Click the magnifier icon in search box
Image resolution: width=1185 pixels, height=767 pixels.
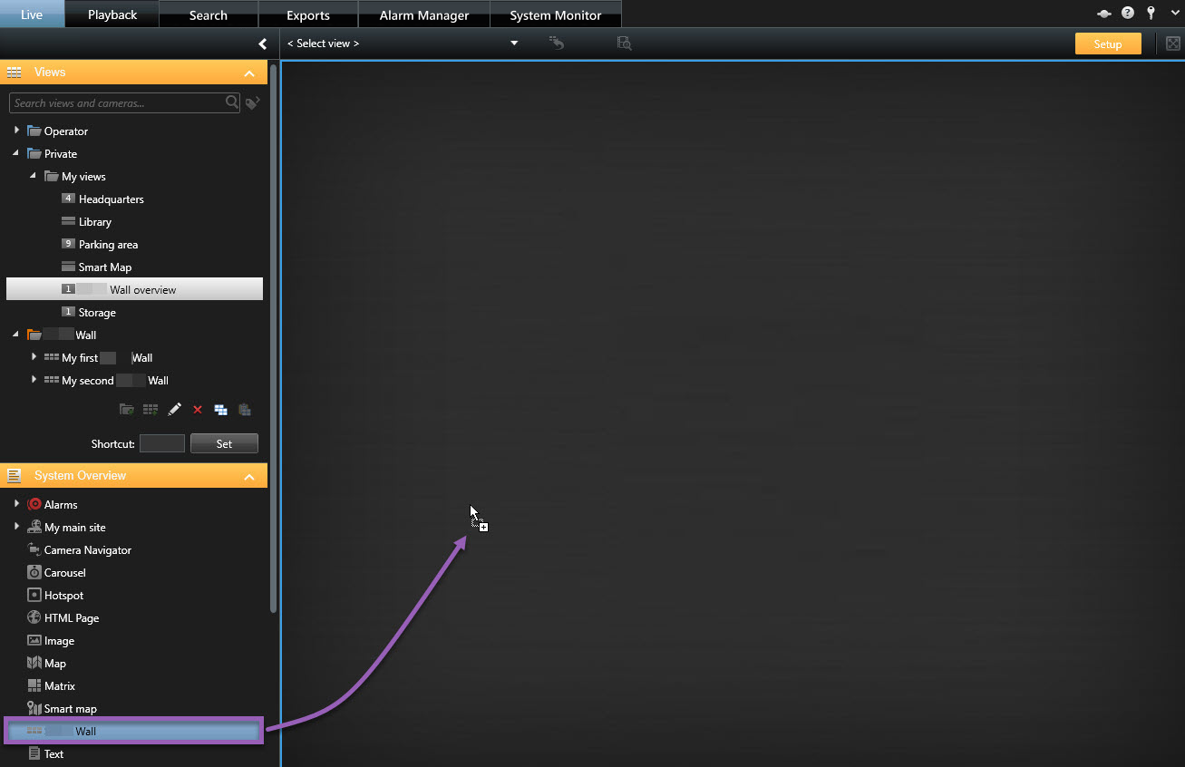click(x=232, y=103)
